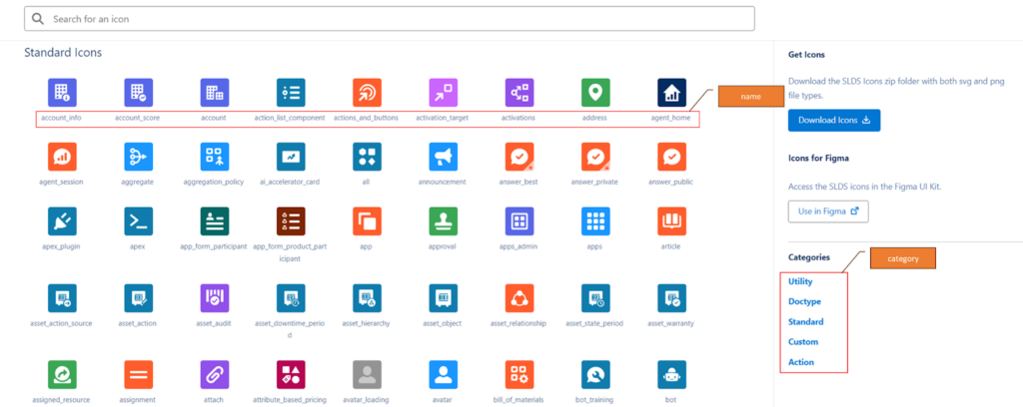Viewport: 1023px width, 407px height.
Task: Select the address location pin icon
Action: tap(595, 93)
